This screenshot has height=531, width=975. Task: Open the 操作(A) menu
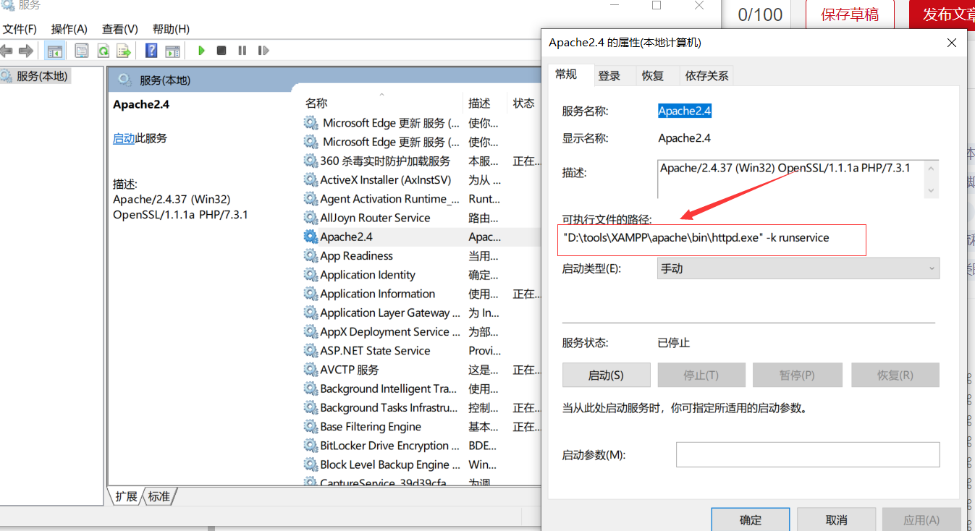pyautogui.click(x=69, y=29)
